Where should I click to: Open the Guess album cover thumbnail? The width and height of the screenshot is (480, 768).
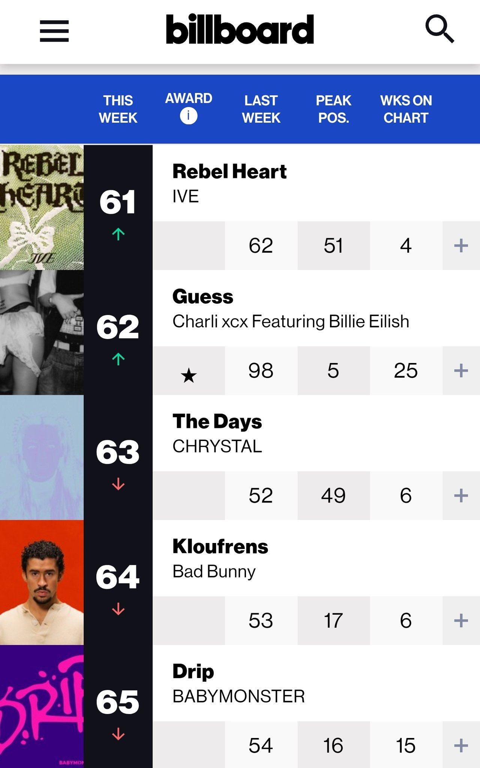click(x=42, y=332)
